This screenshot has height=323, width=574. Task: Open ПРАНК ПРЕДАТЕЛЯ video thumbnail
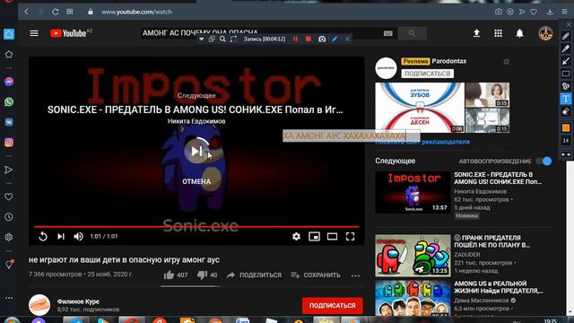(x=413, y=256)
